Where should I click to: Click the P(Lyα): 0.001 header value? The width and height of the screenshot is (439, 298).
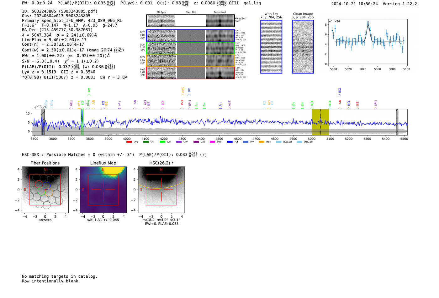[136, 3]
